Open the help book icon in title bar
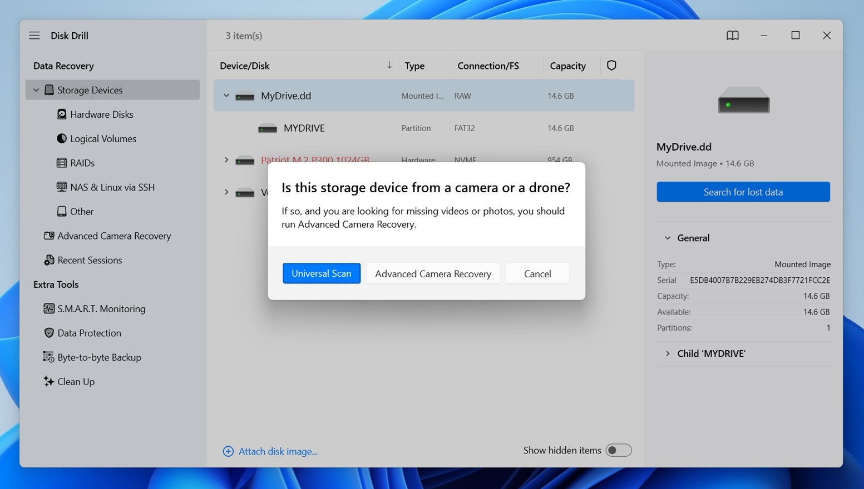The image size is (864, 489). 733,36
